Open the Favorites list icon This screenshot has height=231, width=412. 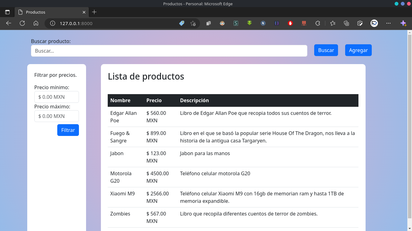(x=333, y=23)
